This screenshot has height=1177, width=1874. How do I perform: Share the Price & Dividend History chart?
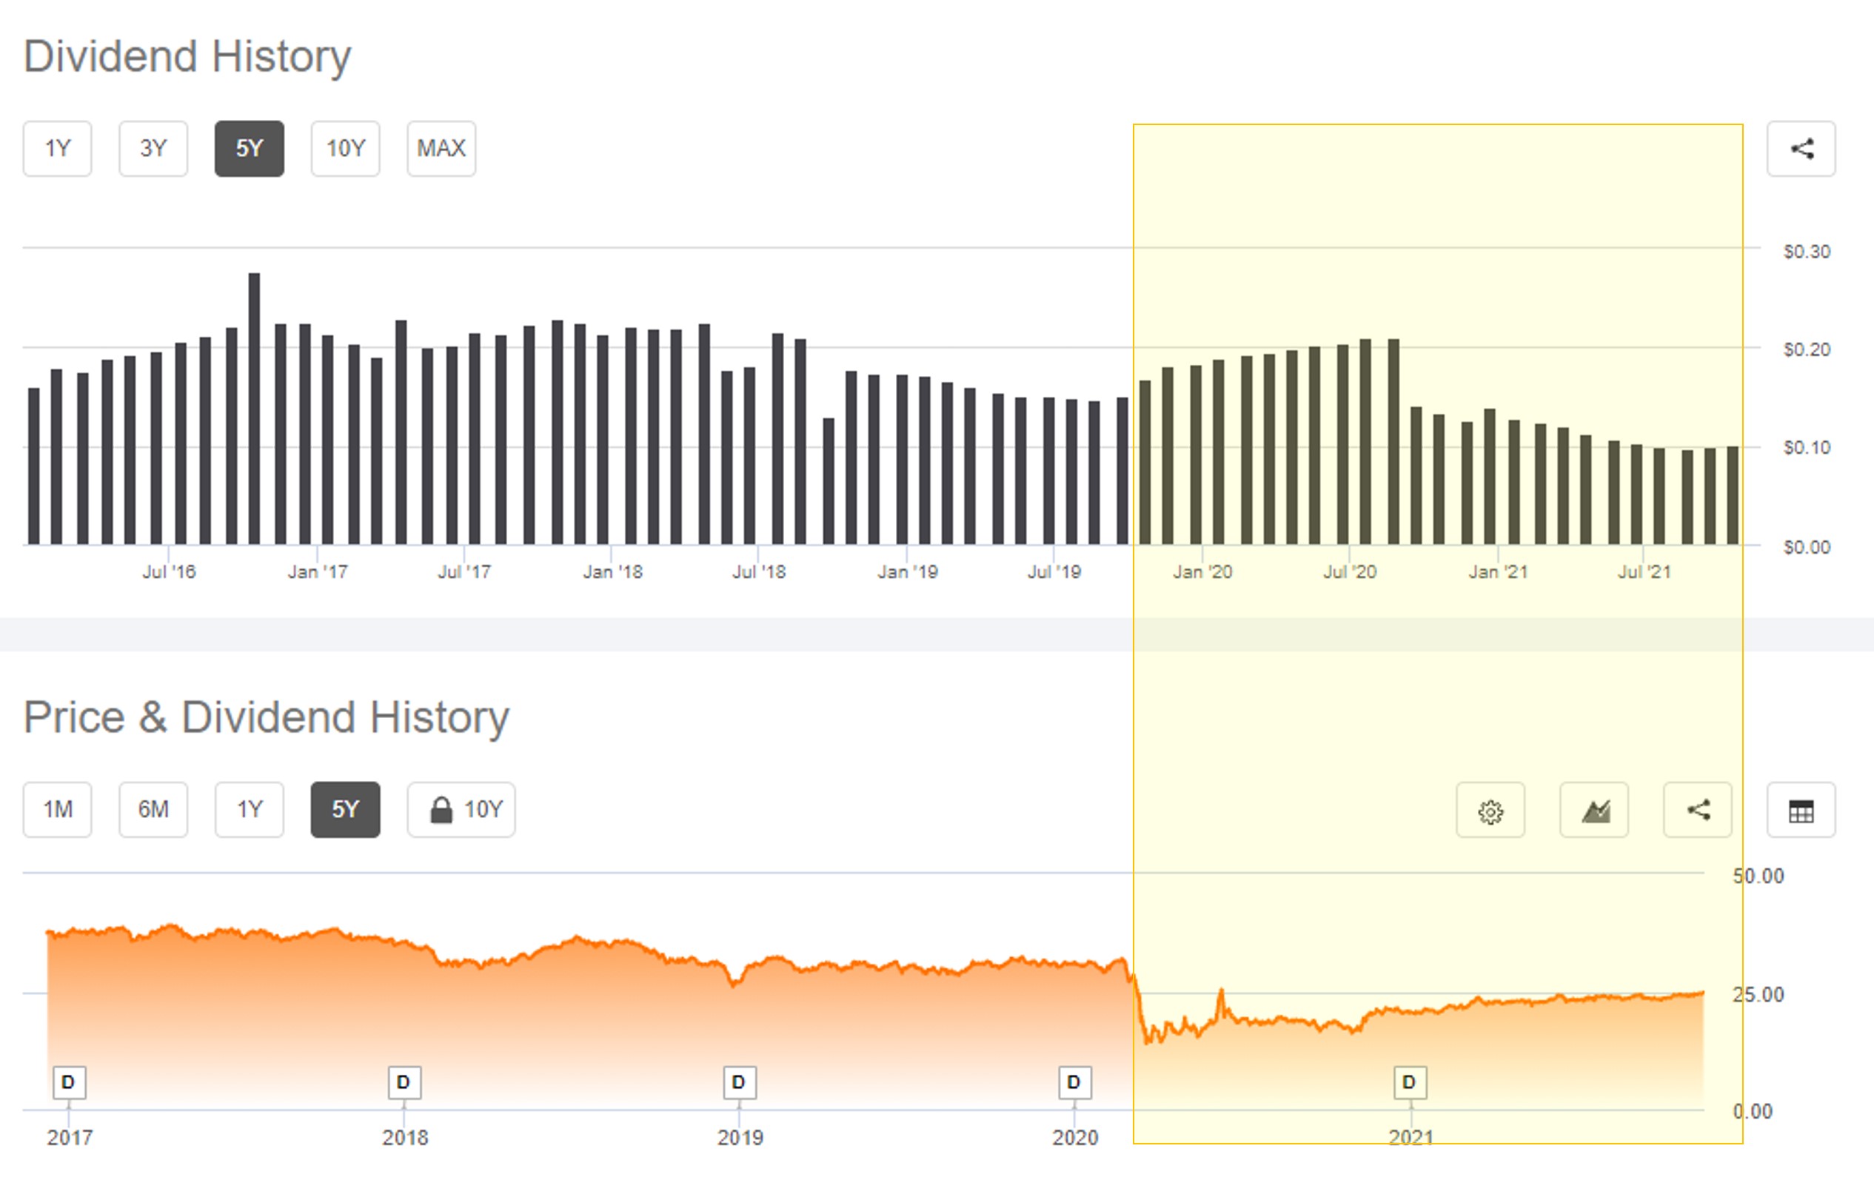(x=1697, y=810)
